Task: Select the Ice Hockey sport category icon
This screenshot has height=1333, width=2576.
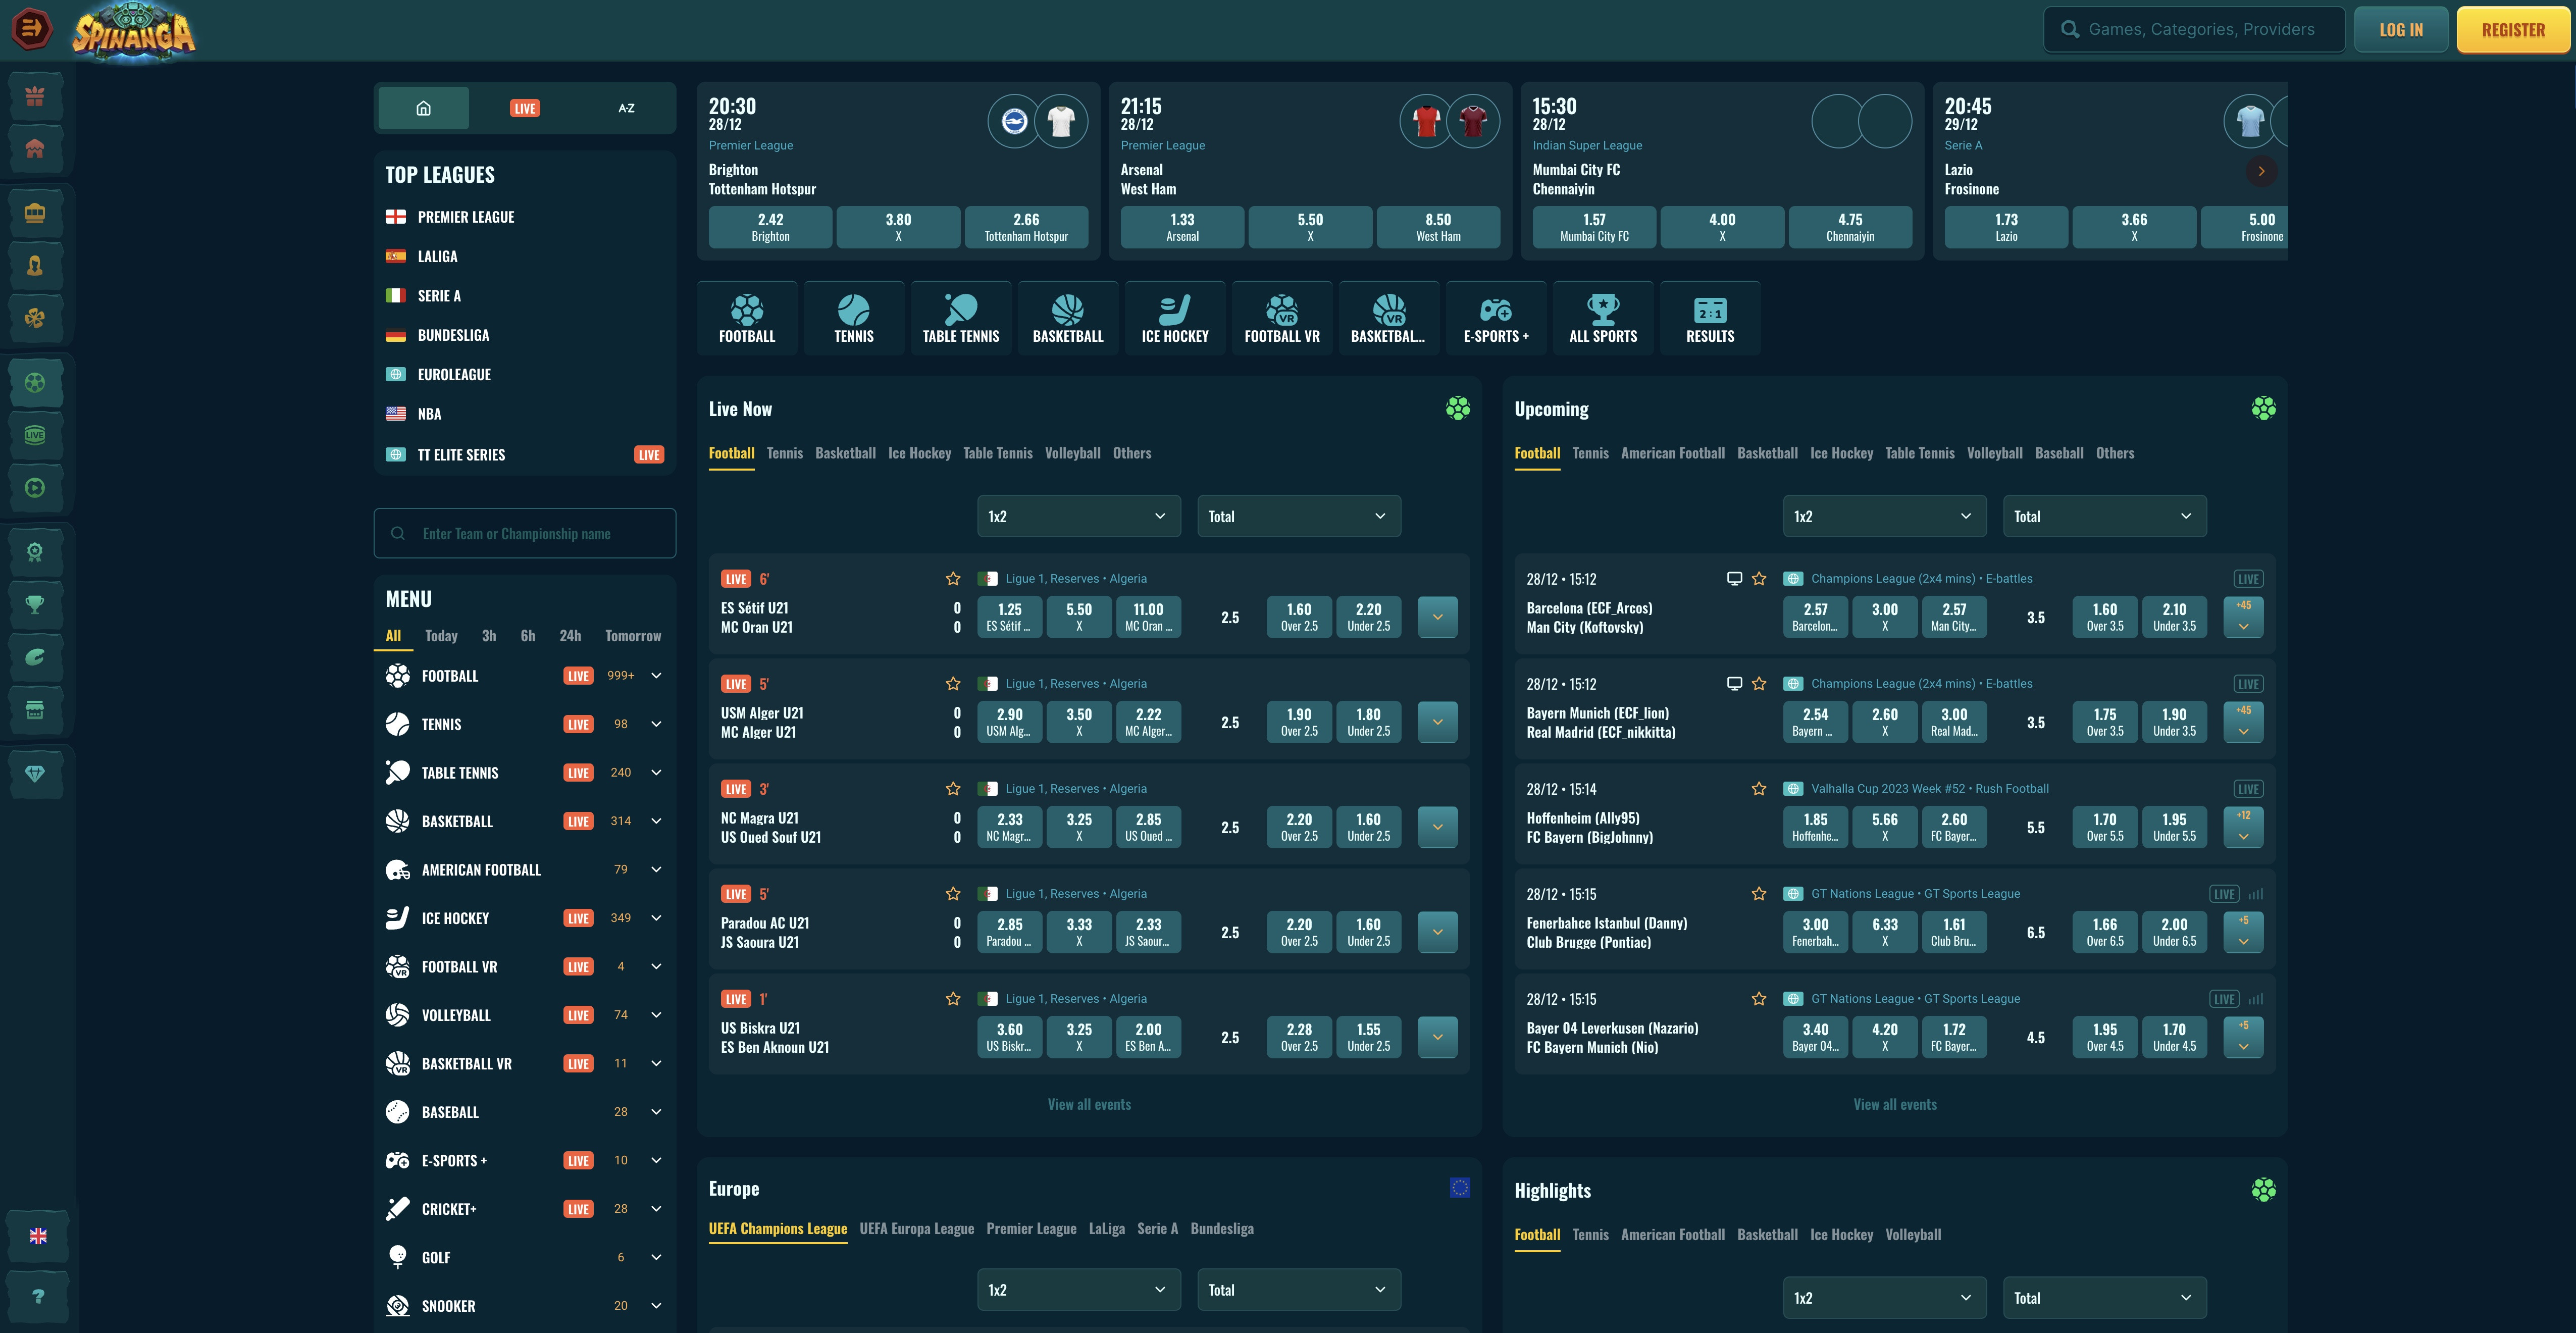Action: point(1174,317)
